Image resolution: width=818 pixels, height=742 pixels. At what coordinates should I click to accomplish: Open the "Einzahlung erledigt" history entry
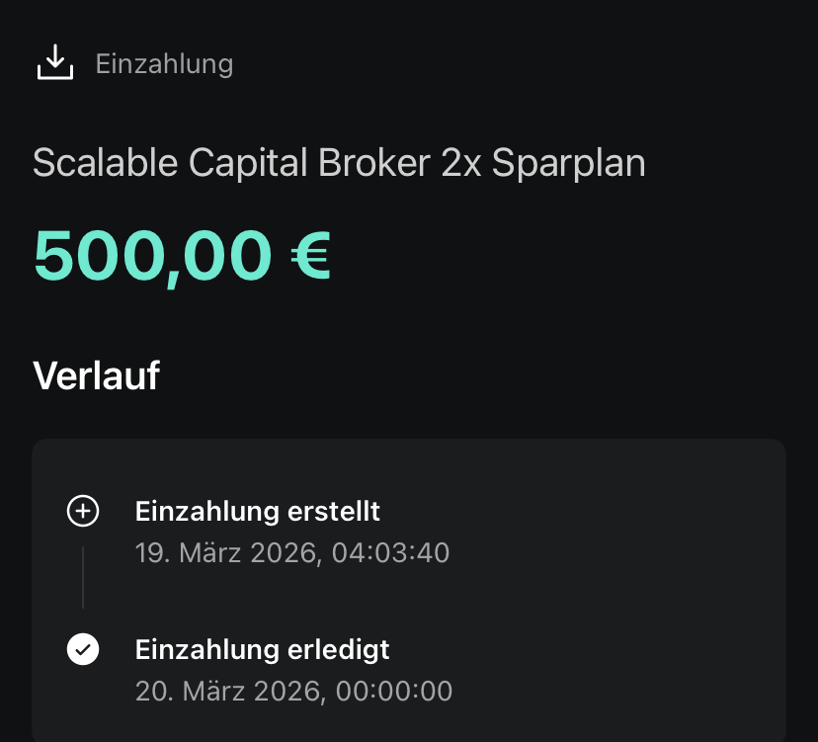[262, 650]
